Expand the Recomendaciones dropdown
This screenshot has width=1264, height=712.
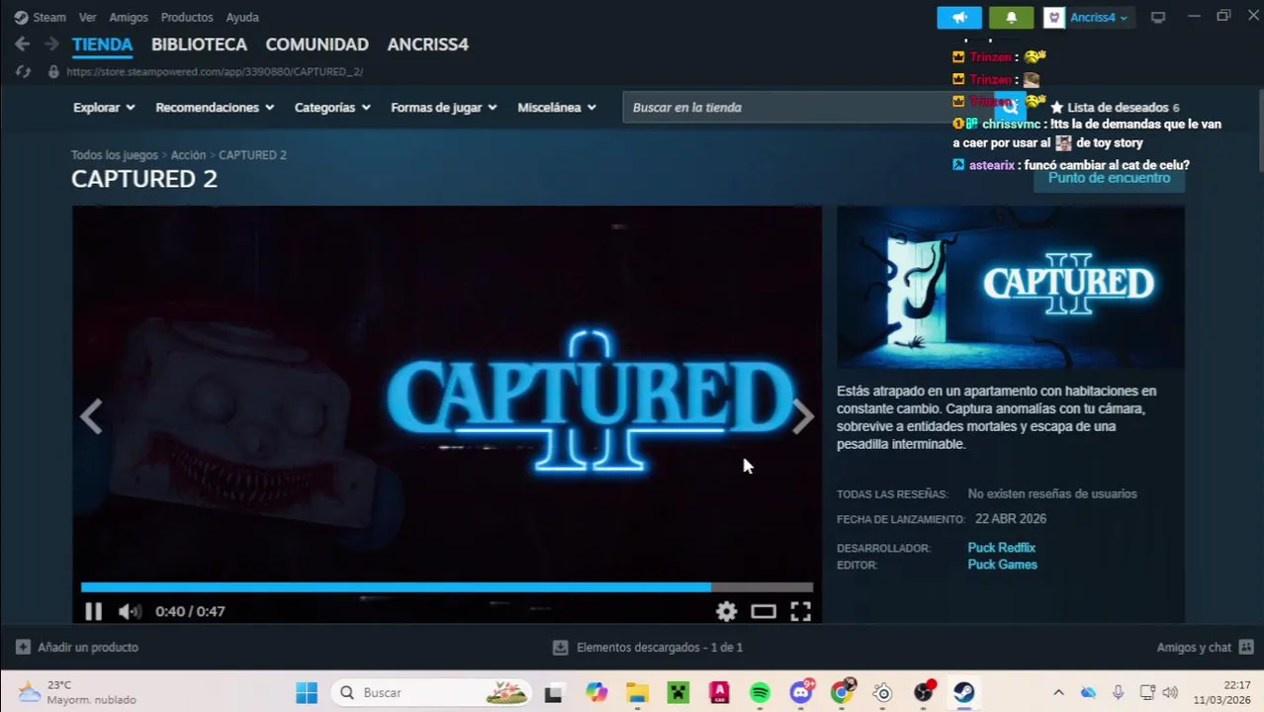[215, 107]
